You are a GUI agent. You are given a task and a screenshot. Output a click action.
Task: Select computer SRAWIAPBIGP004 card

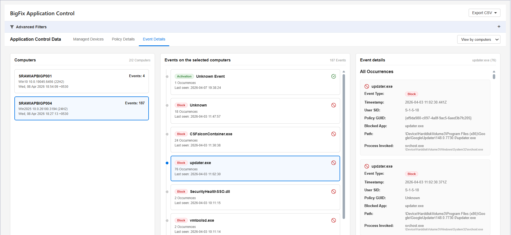click(x=81, y=108)
